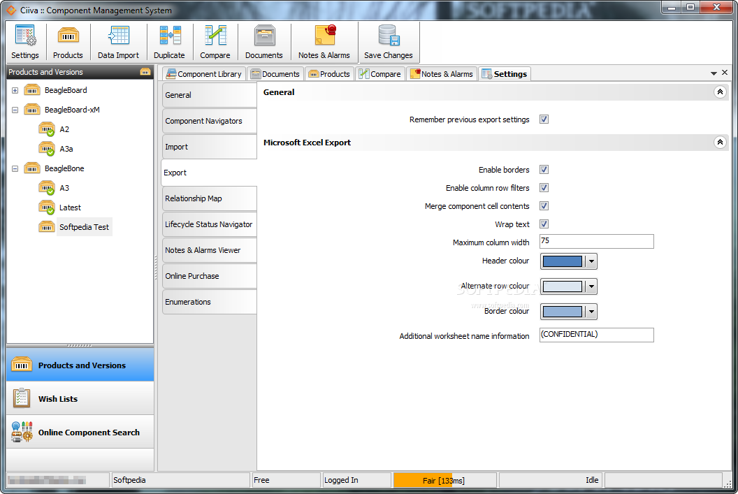Click the Latest version icon
Image resolution: width=738 pixels, height=494 pixels.
pyautogui.click(x=47, y=208)
